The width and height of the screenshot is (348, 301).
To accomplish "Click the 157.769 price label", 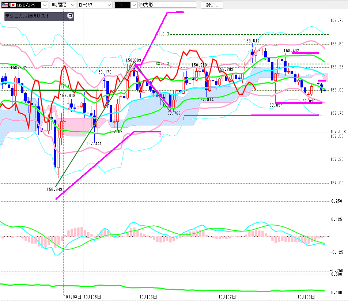I will [173, 113].
